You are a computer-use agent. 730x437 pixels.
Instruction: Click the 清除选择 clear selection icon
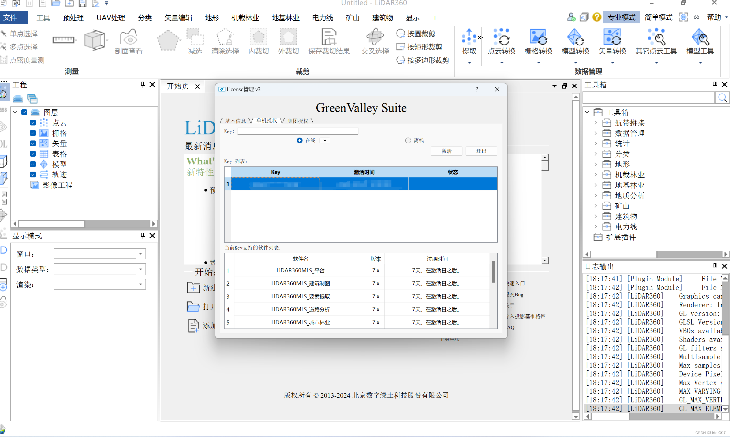point(225,42)
